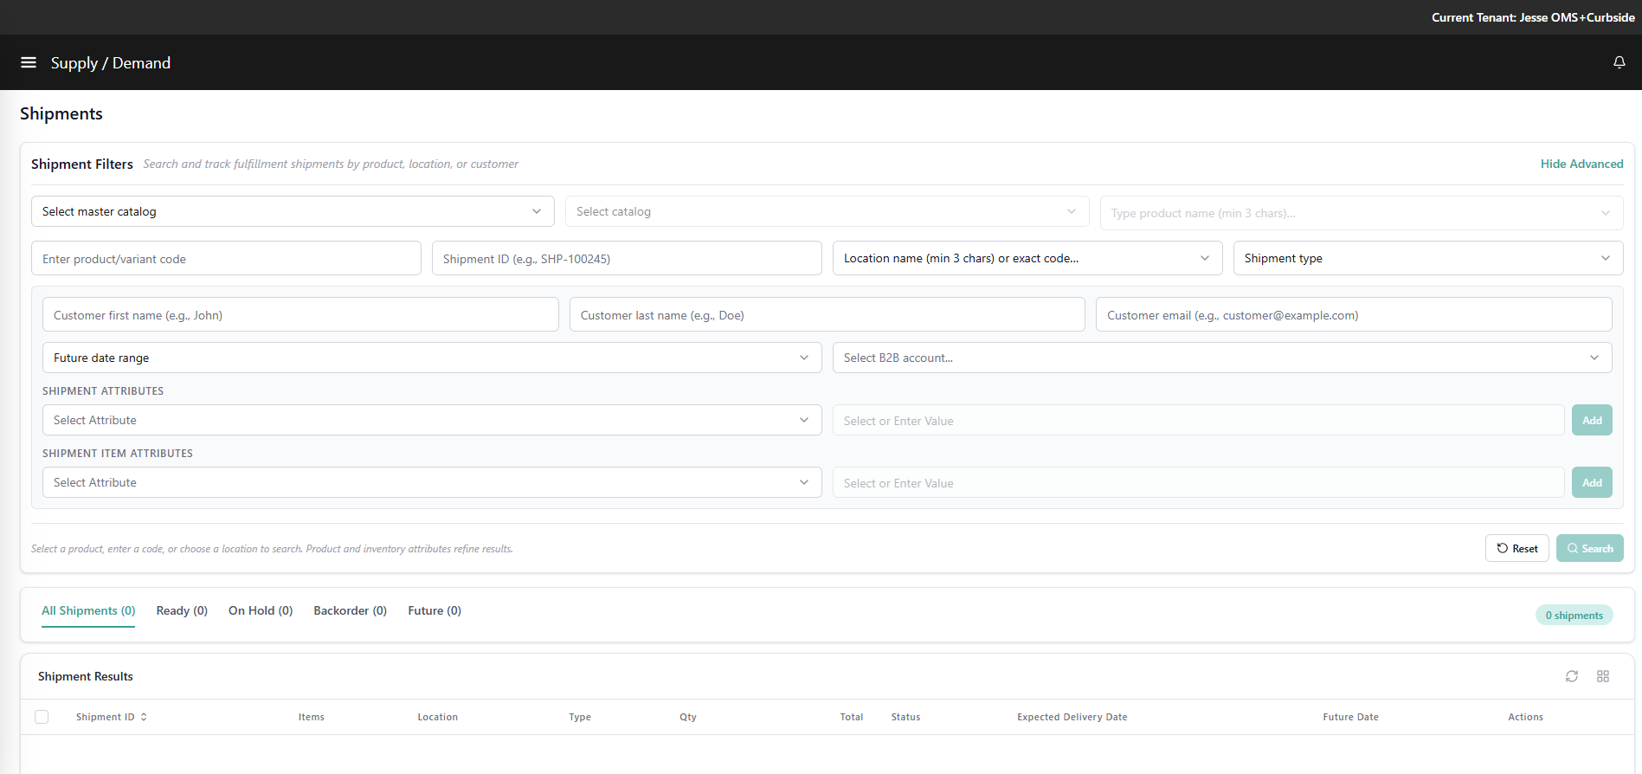This screenshot has width=1642, height=774.
Task: Focus shipment item attribute value field
Action: click(1198, 483)
